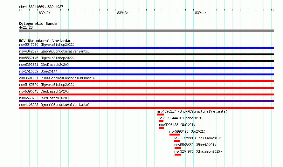Open nsv4096217 (gnomADStructuralVariants) label
The image size is (283, 167).
click(192, 111)
